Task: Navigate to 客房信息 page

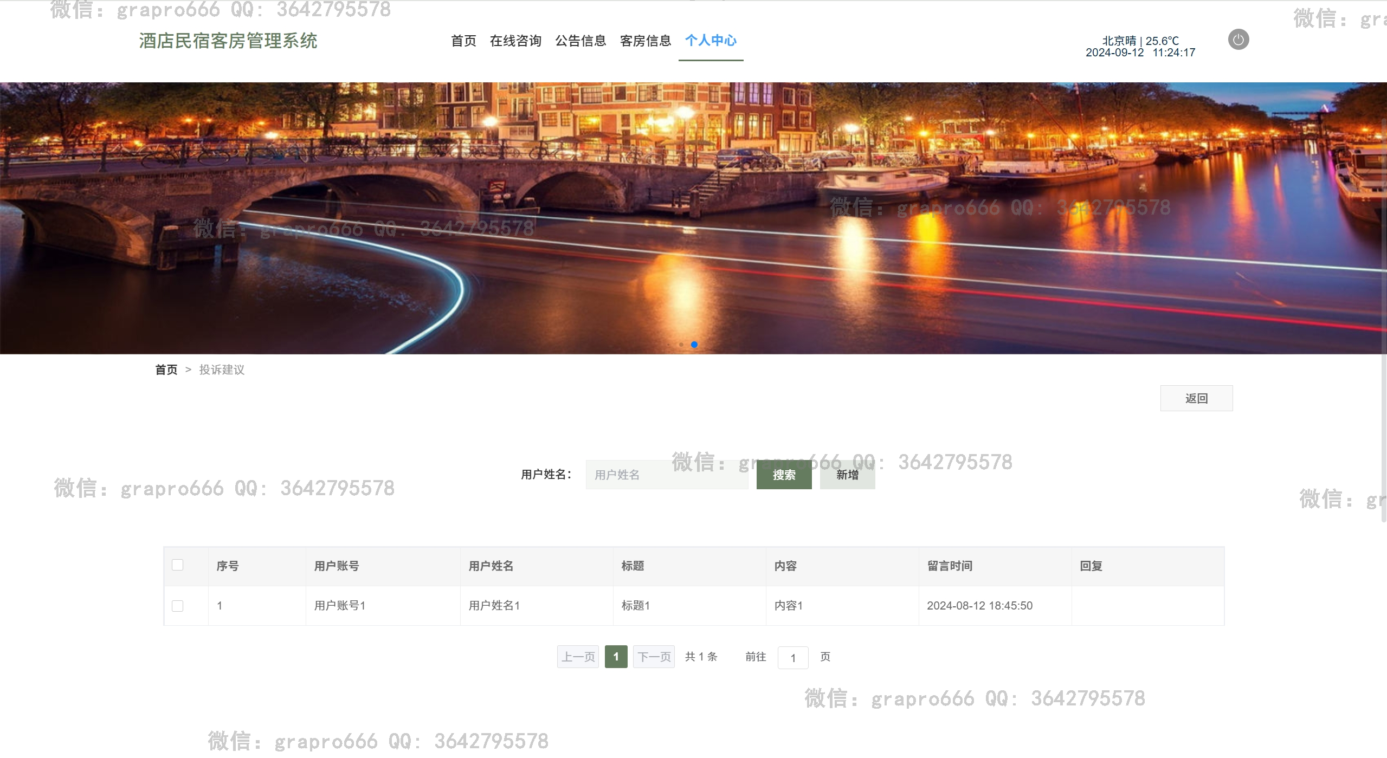Action: (x=646, y=41)
